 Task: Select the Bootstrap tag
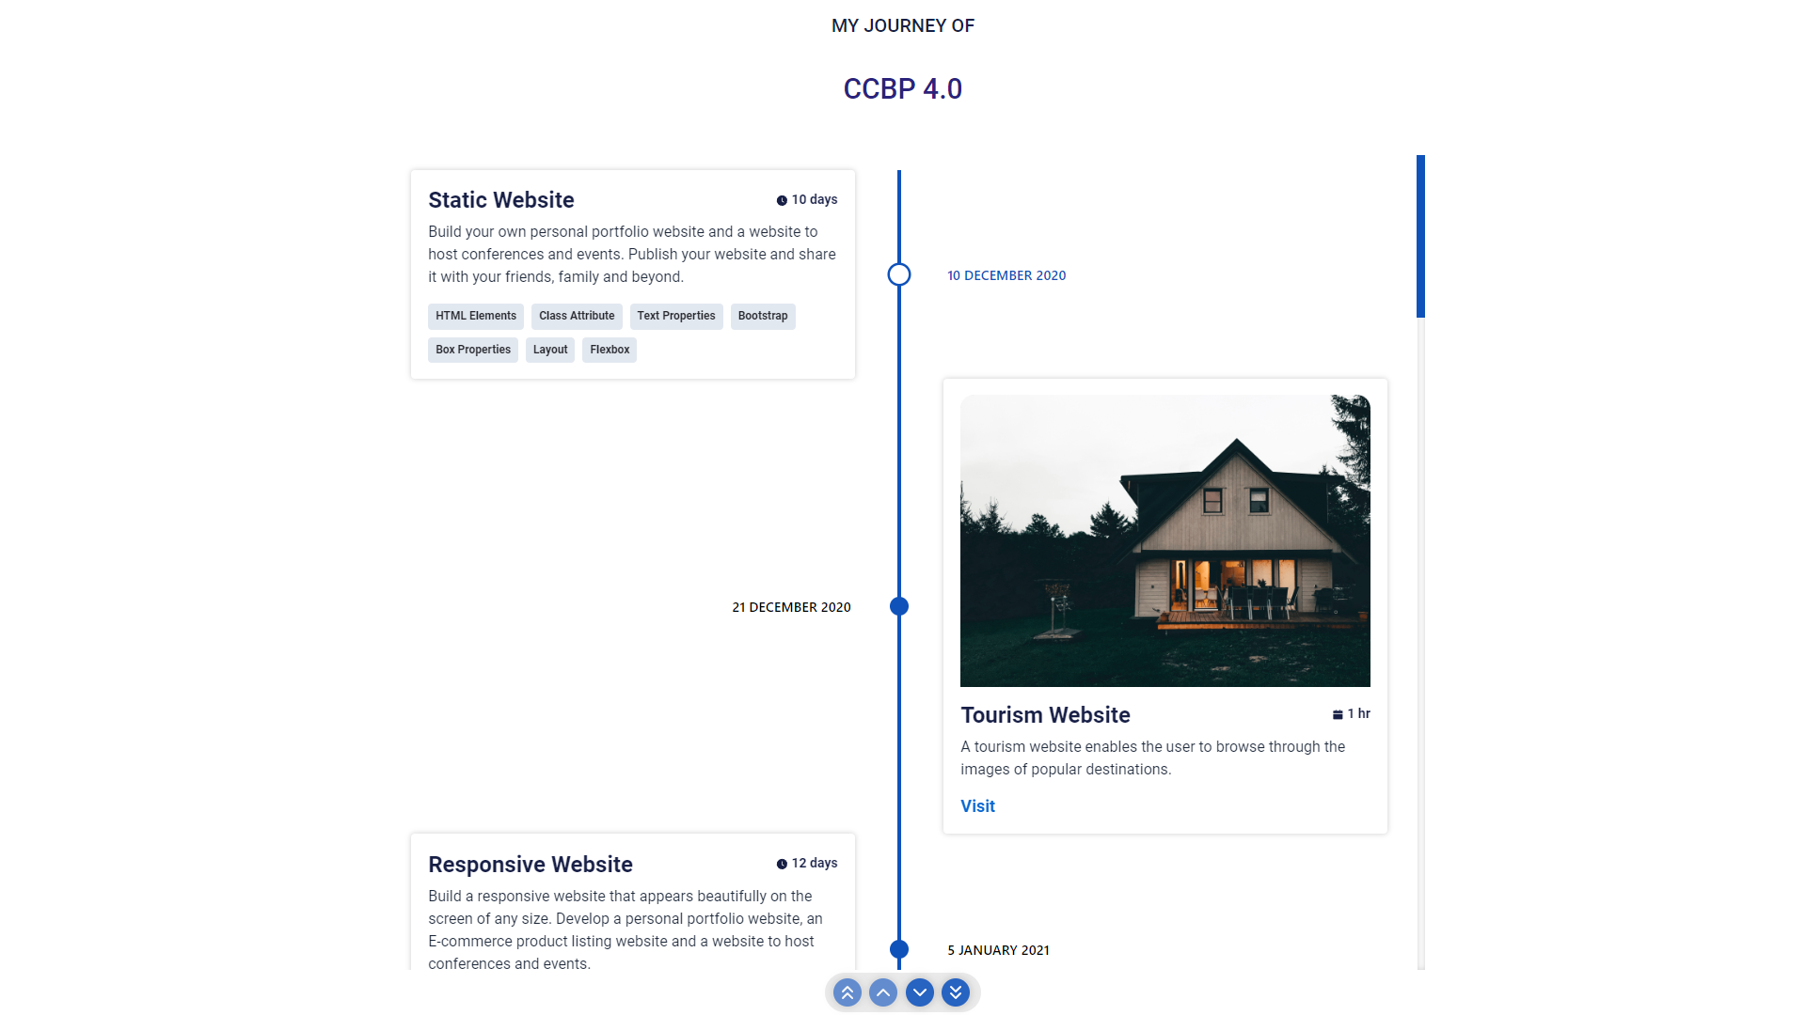(x=763, y=315)
